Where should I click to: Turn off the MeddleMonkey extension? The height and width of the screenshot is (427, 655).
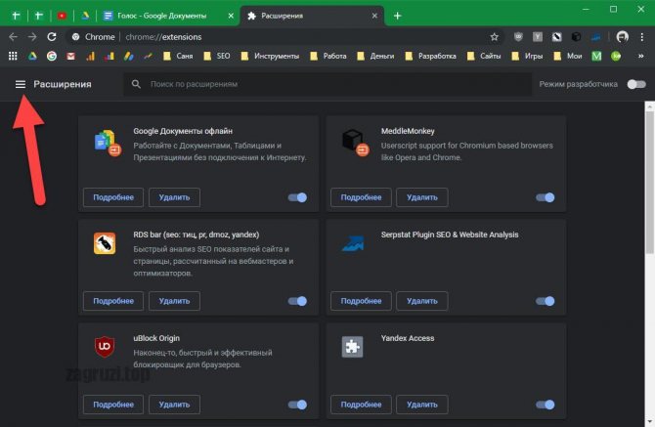click(x=546, y=197)
